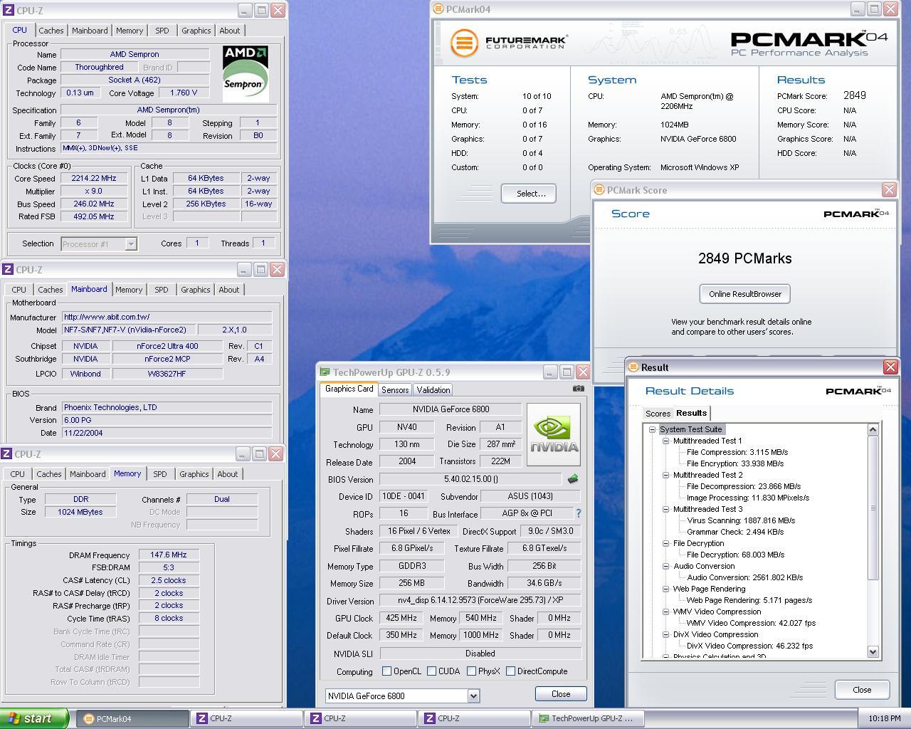Click the NVIDIA logo in GPU-Z
The image size is (911, 729).
[554, 435]
